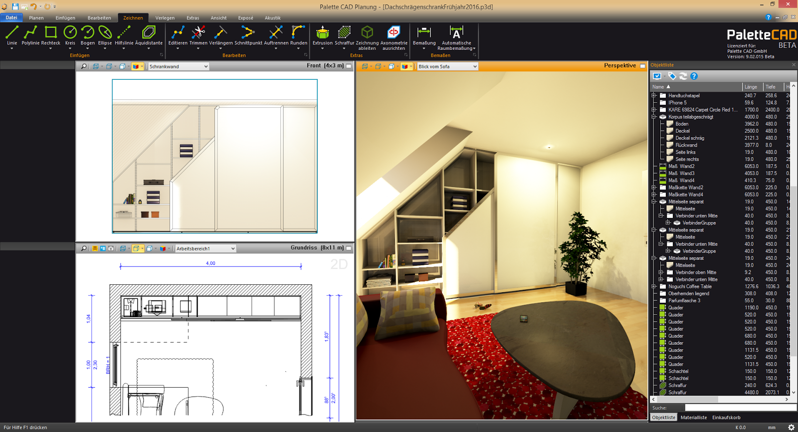The image size is (798, 432).
Task: Open the Verlegen ribbon tab
Action: click(165, 18)
